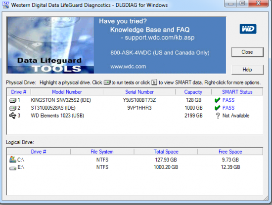272x205 pixels.
Task: Click the question mark Not Available icon
Action: coord(218,116)
